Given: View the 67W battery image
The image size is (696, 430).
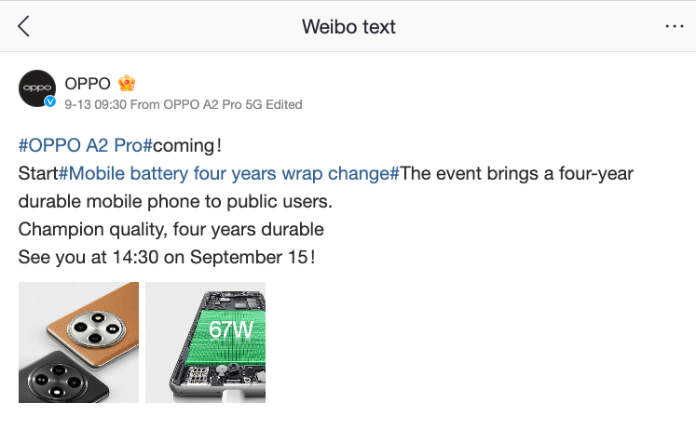Looking at the screenshot, I should pyautogui.click(x=205, y=343).
